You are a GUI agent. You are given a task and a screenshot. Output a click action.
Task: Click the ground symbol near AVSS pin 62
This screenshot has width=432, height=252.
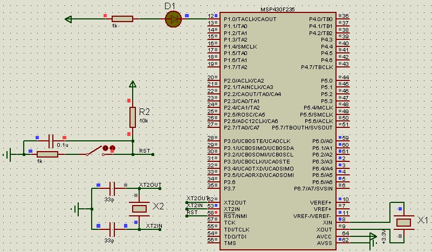374,244
